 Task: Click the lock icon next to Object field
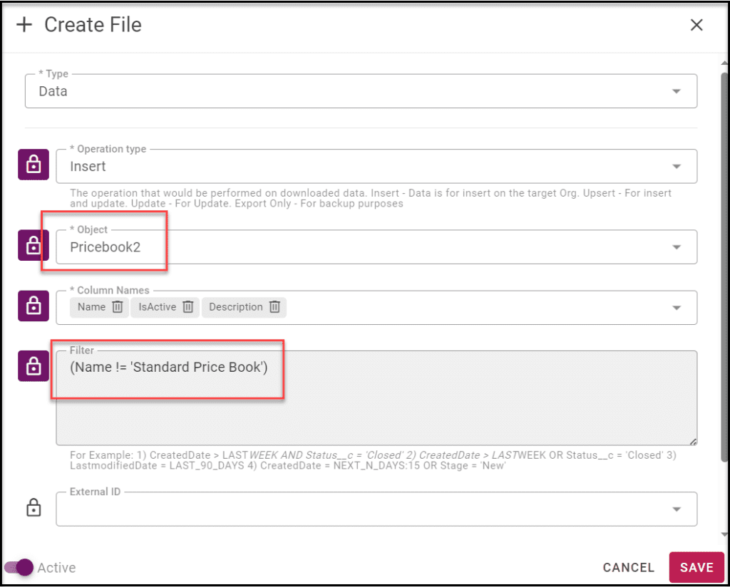point(34,245)
